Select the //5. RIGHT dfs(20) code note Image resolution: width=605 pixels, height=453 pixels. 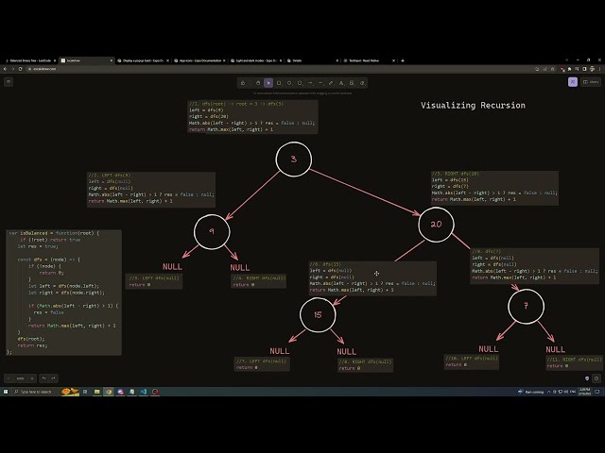[x=494, y=188]
